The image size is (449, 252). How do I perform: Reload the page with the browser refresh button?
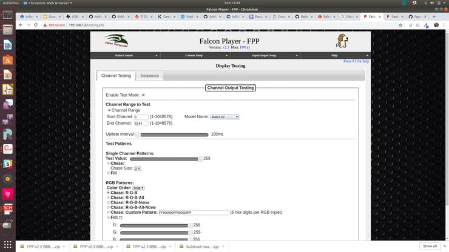click(38, 25)
